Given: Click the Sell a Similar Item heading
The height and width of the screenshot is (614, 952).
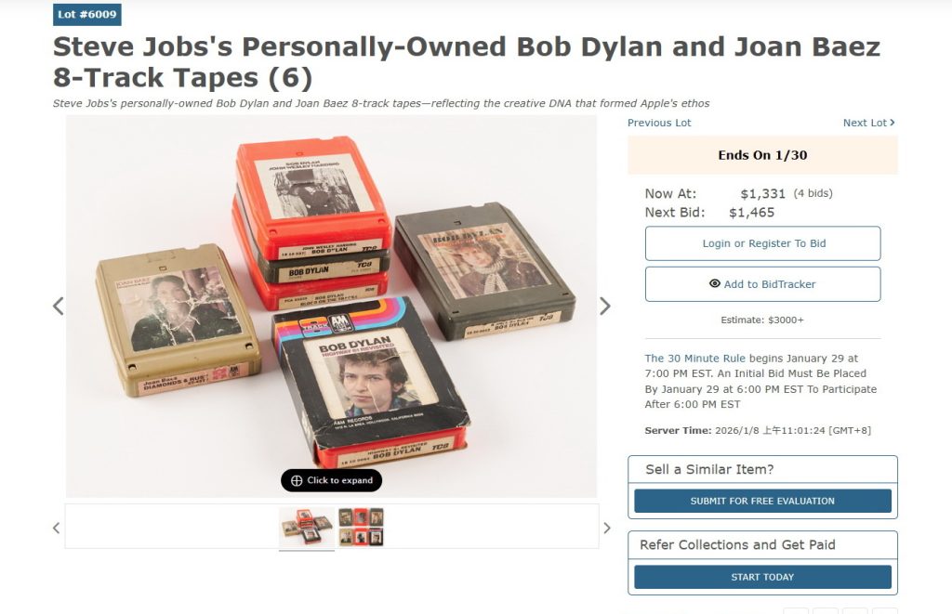Looking at the screenshot, I should (709, 469).
